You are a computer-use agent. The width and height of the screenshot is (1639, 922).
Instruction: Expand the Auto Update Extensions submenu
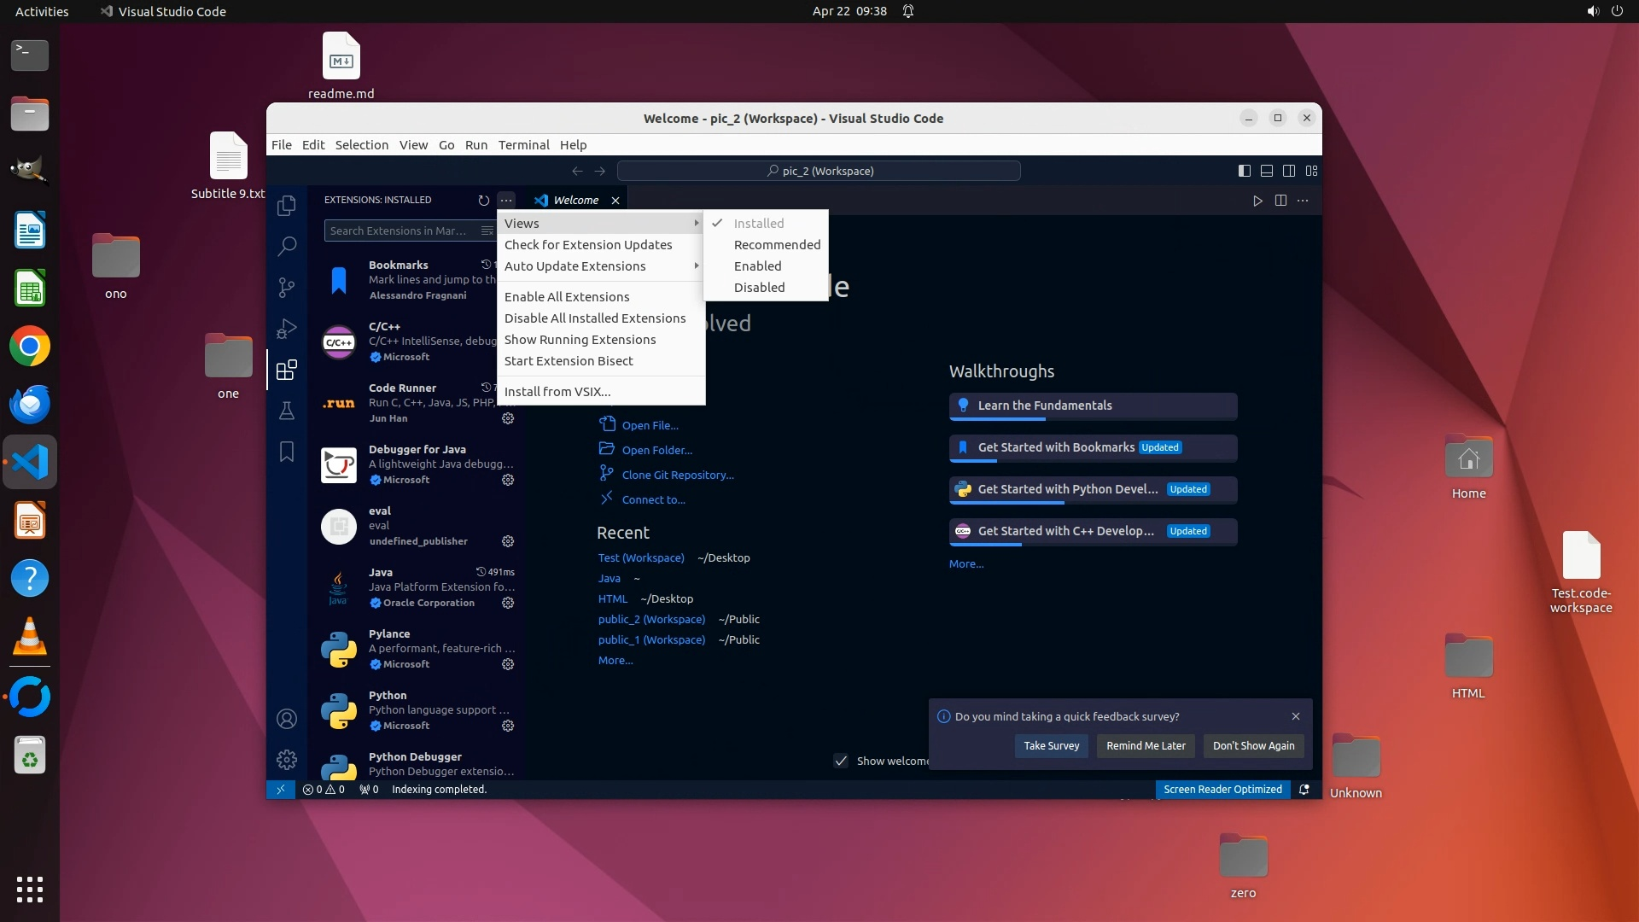[601, 266]
